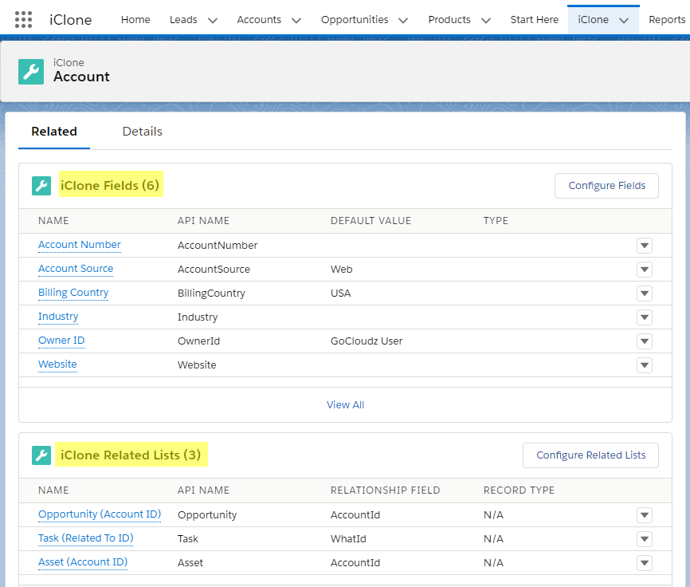Switch to the Details tab
This screenshot has width=690, height=587.
tap(142, 132)
